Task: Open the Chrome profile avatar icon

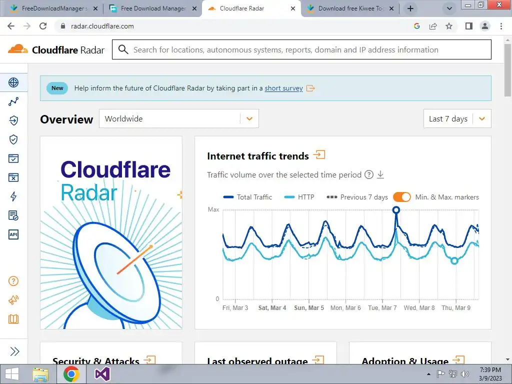Action: (x=485, y=26)
